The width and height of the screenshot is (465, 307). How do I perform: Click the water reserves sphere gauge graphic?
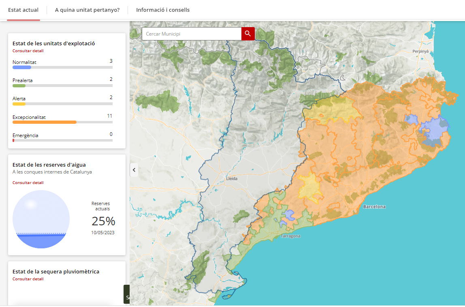tap(41, 218)
